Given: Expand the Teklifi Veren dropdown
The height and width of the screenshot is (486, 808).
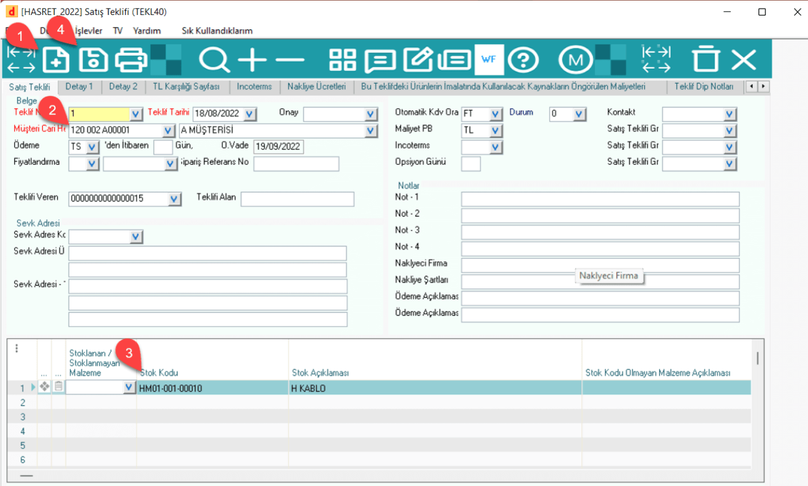Looking at the screenshot, I should coord(174,199).
